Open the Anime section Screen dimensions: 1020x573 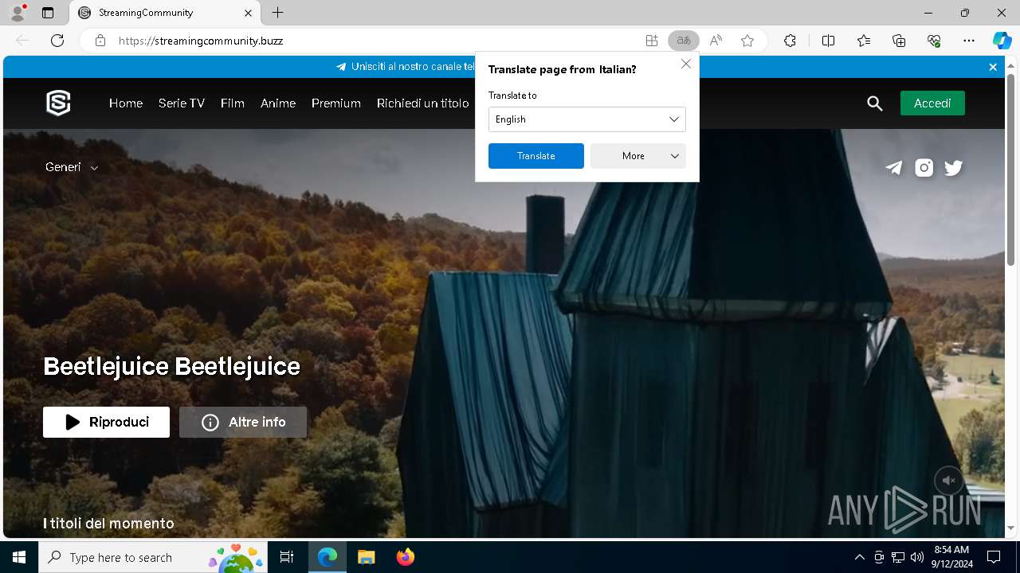tap(278, 103)
